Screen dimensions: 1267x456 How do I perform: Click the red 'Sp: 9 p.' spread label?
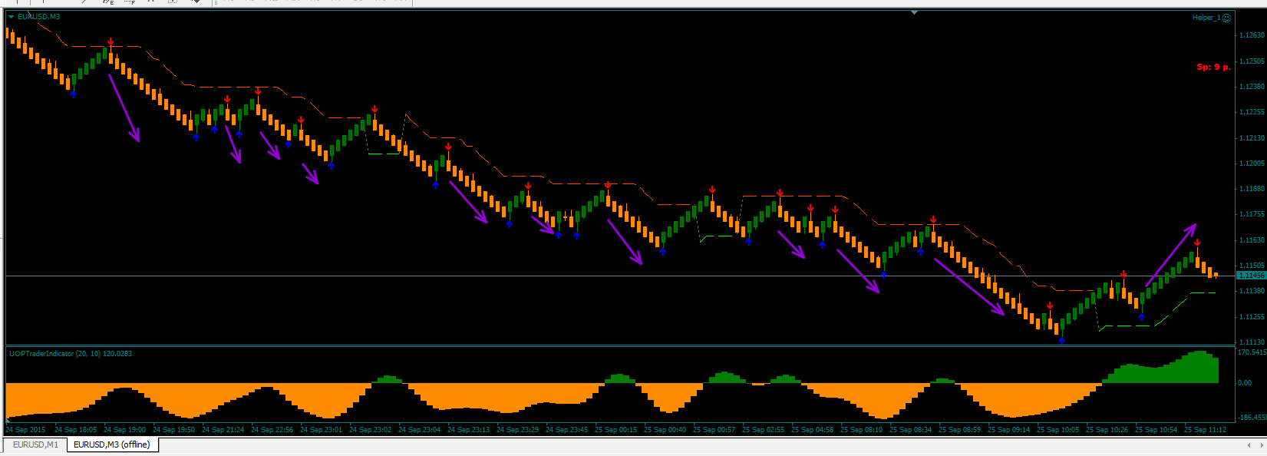coord(1213,67)
